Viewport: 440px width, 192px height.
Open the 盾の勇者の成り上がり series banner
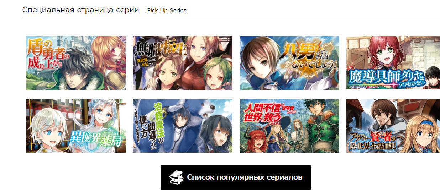tap(76, 63)
